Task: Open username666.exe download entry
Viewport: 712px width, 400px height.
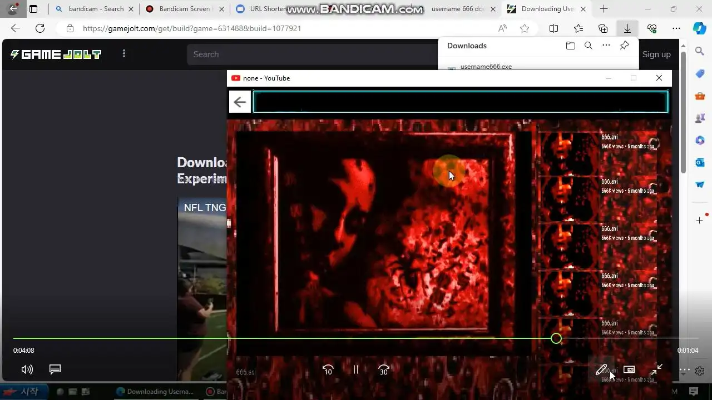Action: (x=486, y=67)
